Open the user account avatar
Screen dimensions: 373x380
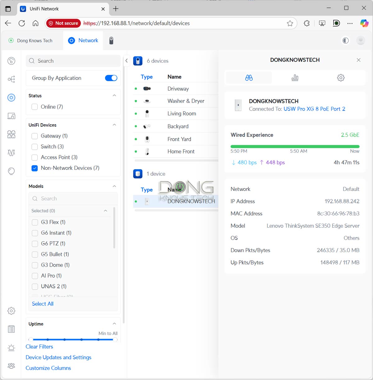[361, 41]
